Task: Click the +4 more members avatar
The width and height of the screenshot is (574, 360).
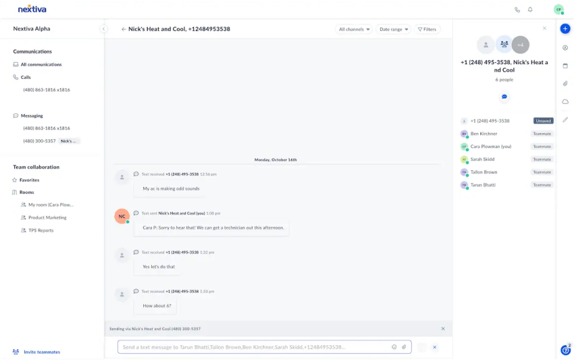Action: (520, 45)
